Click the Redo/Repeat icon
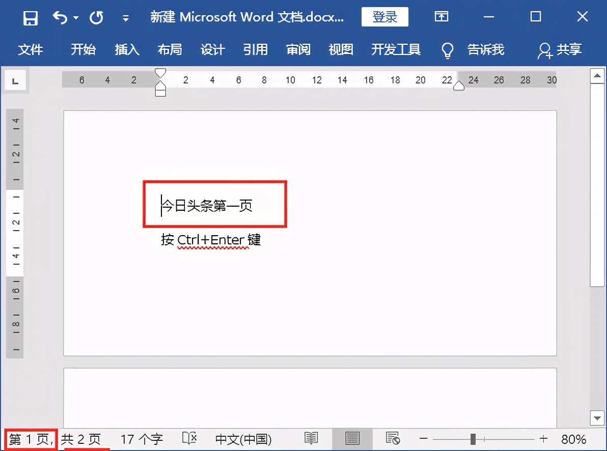The image size is (607, 451). [x=96, y=18]
